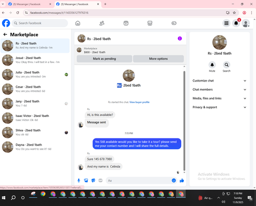Send a thumbs-up like
Image resolution: width=256 pixels, height=206 pixels.
pyautogui.click(x=182, y=180)
